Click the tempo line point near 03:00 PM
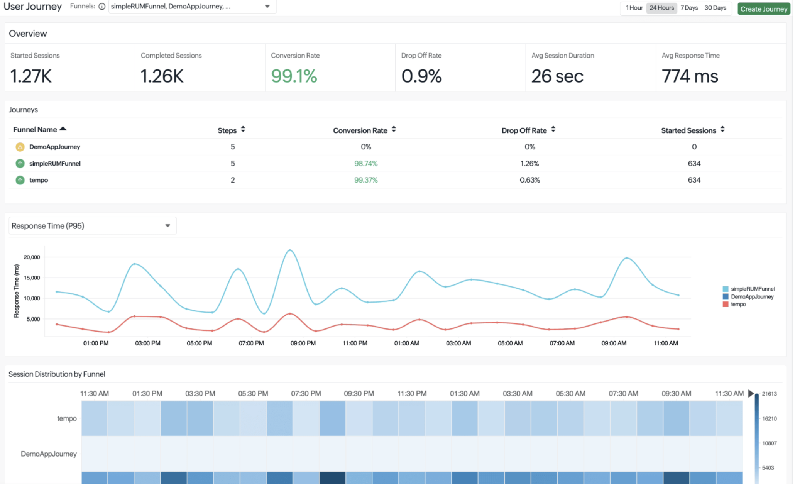Image resolution: width=795 pixels, height=484 pixels. coord(135,316)
